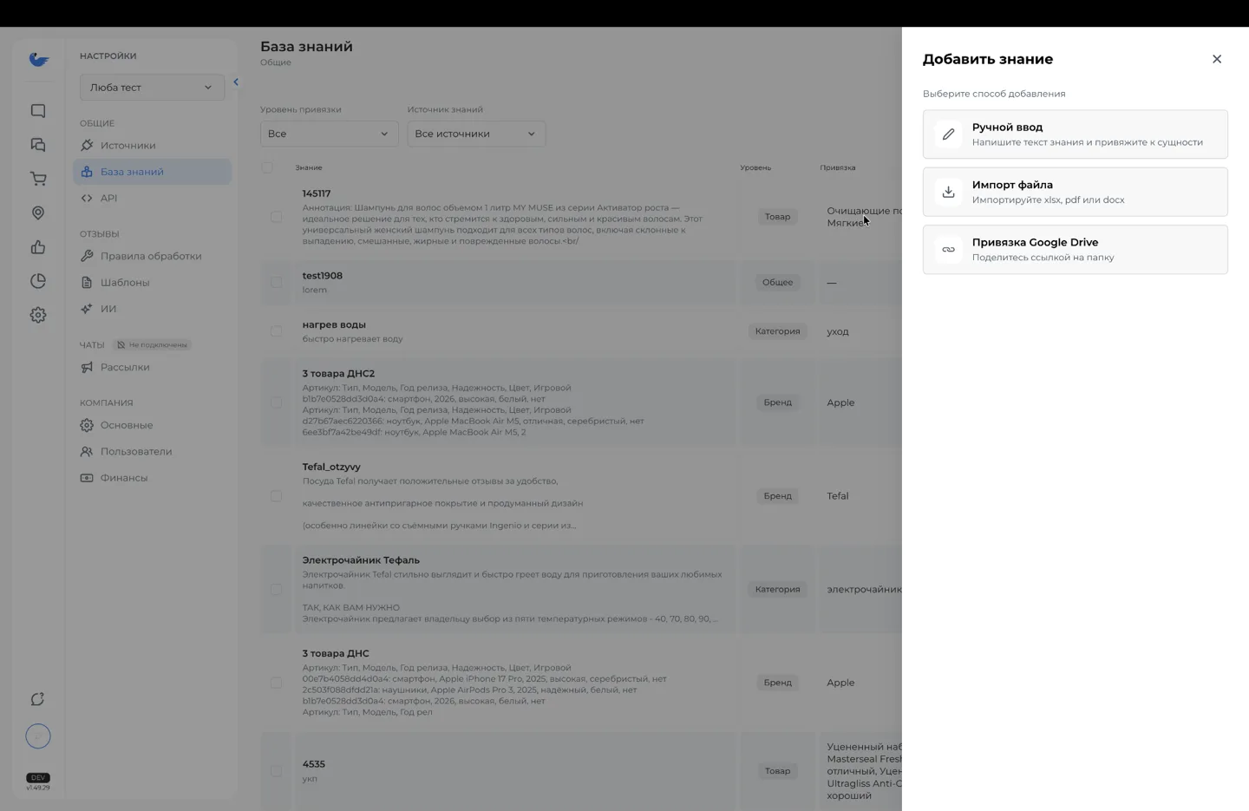Choose Ручной ввод option
This screenshot has height=811, width=1249.
click(1076, 134)
